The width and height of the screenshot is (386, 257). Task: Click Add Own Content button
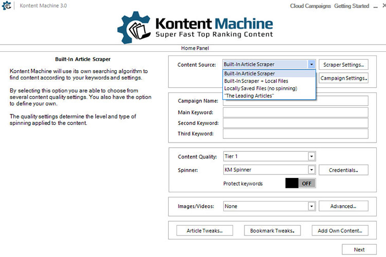(x=340, y=230)
